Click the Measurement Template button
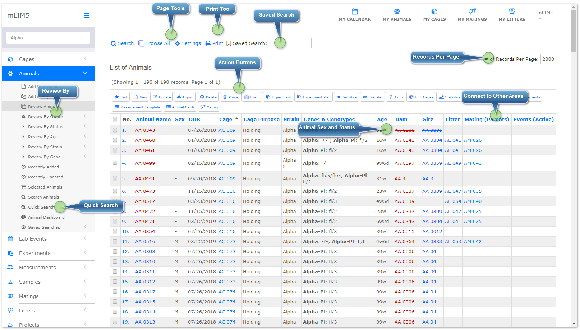 pos(137,107)
